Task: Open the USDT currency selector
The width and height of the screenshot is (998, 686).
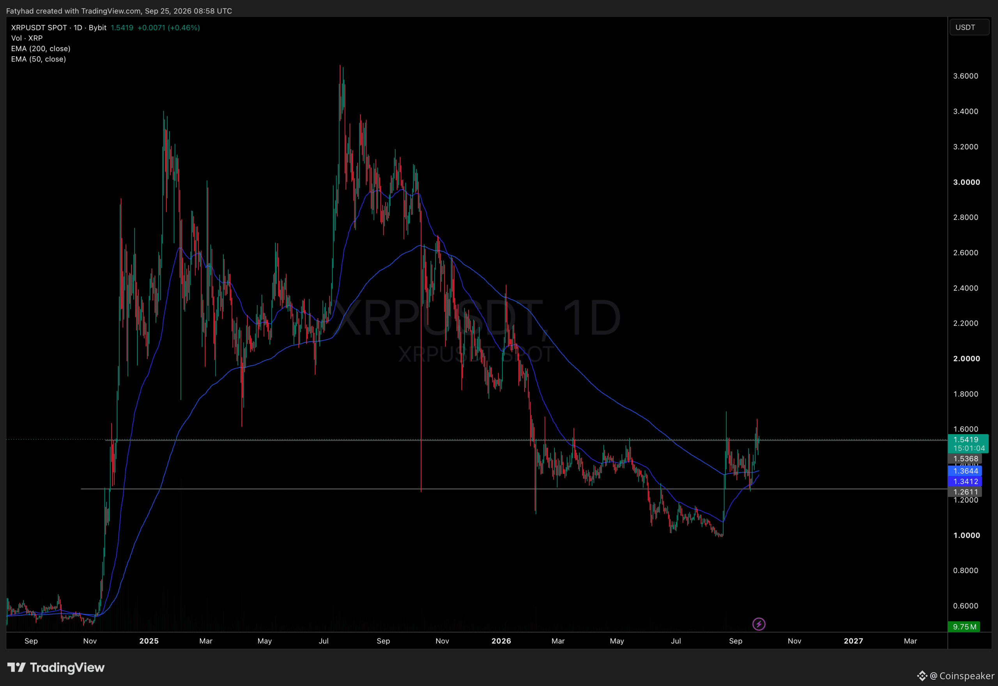Action: pyautogui.click(x=969, y=27)
